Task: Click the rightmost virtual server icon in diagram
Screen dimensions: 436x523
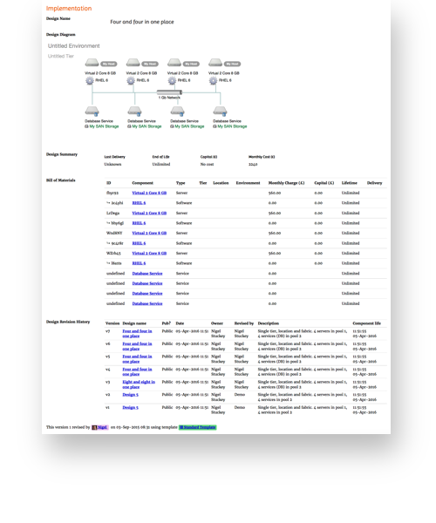Action: point(215,63)
